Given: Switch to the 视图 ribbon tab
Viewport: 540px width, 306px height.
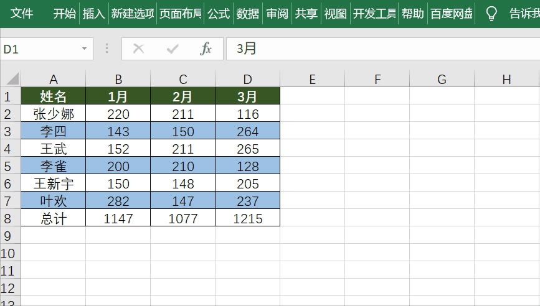Looking at the screenshot, I should pos(336,14).
